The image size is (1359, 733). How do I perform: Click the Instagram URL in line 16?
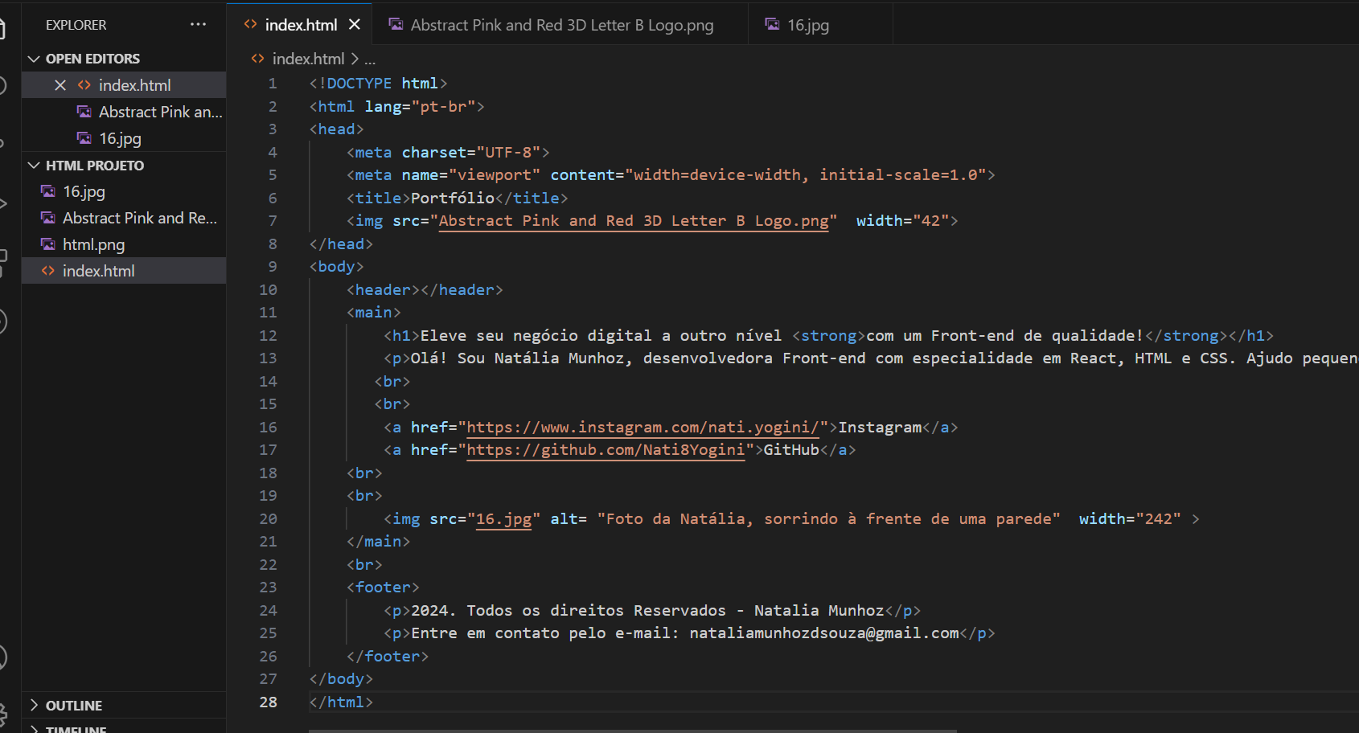pos(643,427)
